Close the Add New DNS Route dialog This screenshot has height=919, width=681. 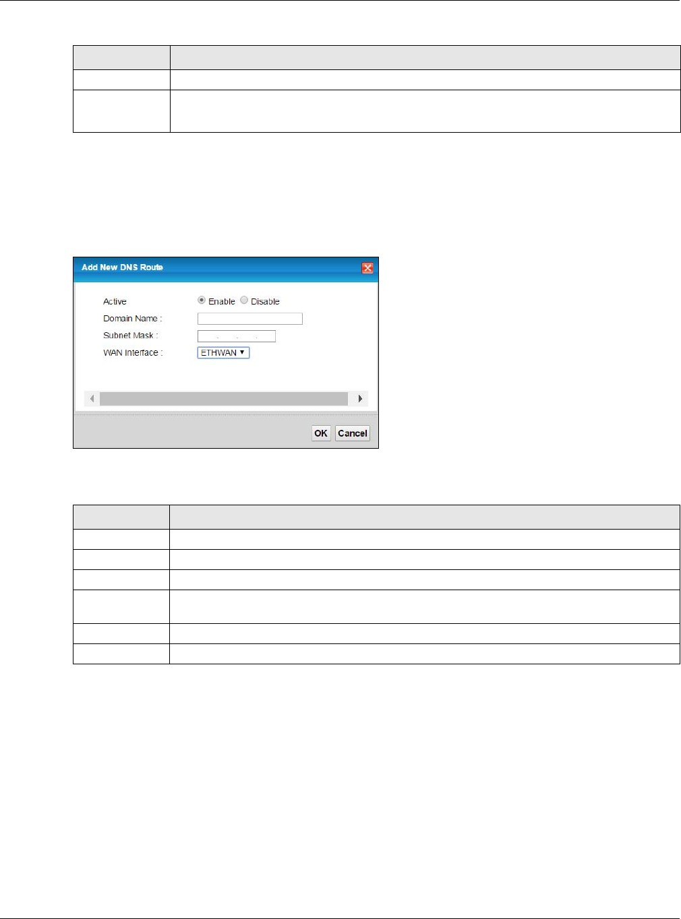coord(367,268)
